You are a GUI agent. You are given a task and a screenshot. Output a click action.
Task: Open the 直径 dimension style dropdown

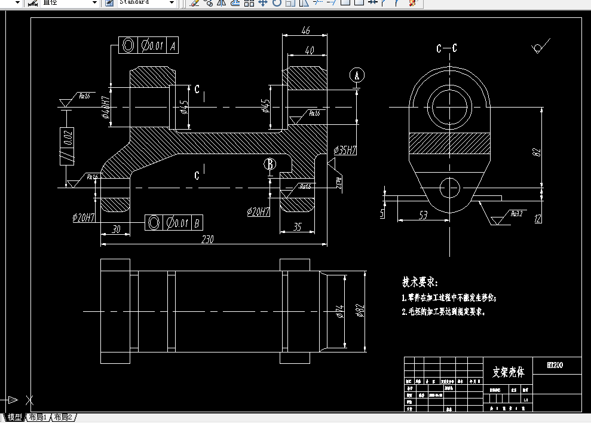[94, 3]
